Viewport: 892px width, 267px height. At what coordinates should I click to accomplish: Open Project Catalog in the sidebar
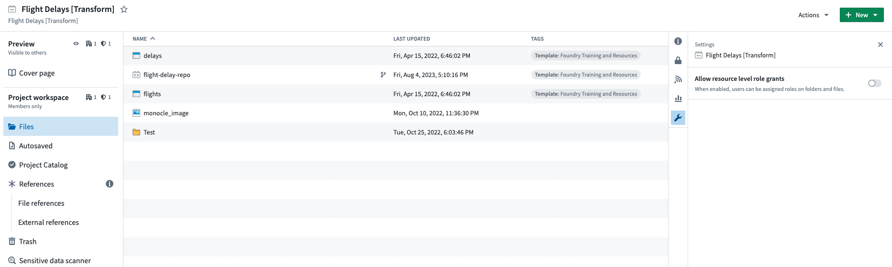61,165
